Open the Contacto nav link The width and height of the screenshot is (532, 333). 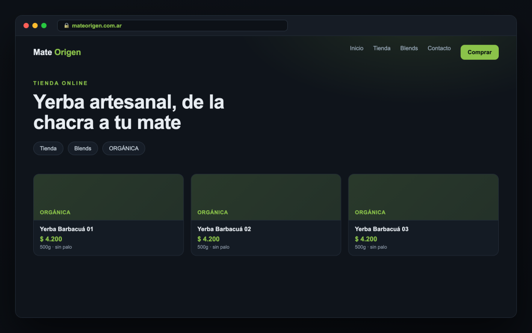click(x=439, y=48)
